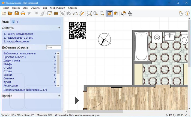Click the zoom out magnifier icon
The height and width of the screenshot is (117, 191).
tap(102, 13)
